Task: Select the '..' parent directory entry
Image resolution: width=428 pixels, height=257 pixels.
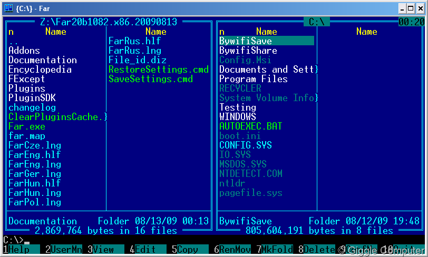Action: (13, 42)
